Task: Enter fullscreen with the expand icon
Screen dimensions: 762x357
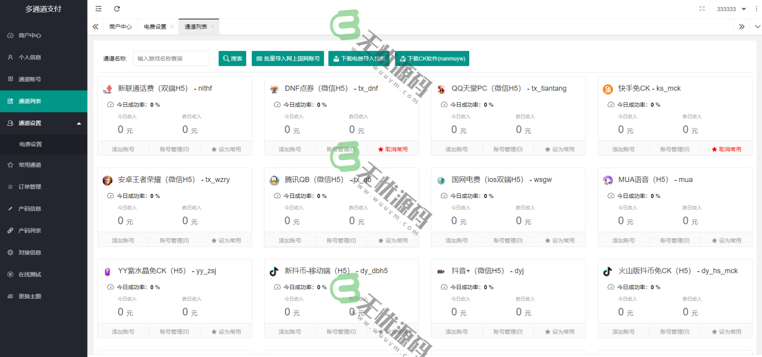Action: pyautogui.click(x=702, y=9)
